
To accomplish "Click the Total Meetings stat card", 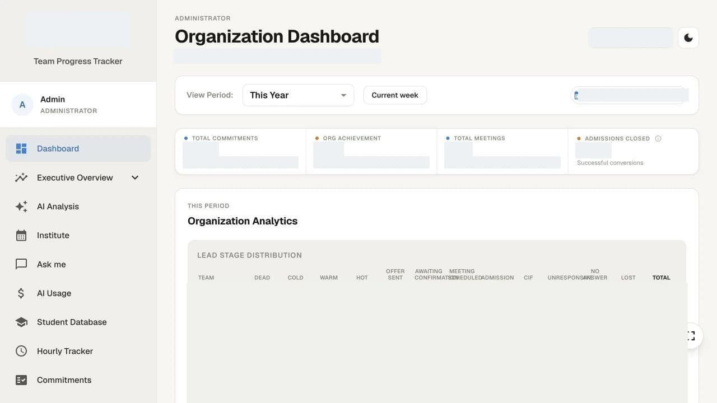I will pyautogui.click(x=502, y=152).
